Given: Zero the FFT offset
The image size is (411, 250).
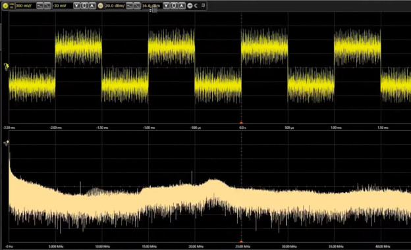Looking at the screenshot, I should click(174, 5).
